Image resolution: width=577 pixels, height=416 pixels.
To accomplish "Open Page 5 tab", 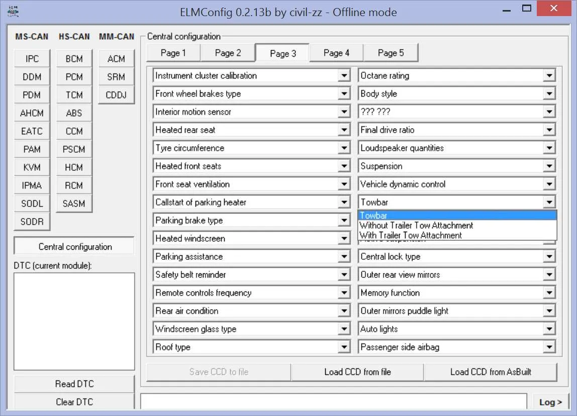I will click(391, 53).
